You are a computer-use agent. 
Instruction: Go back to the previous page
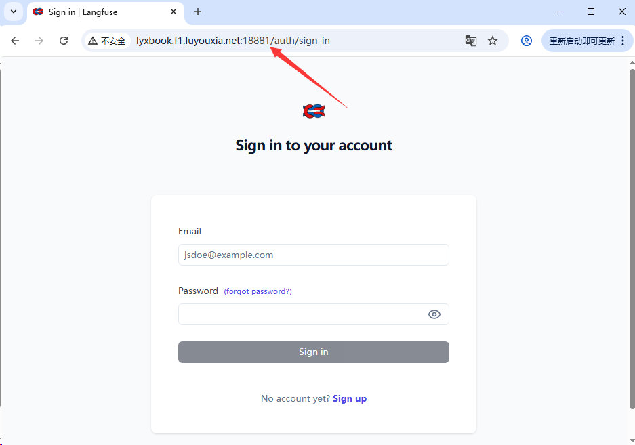15,41
